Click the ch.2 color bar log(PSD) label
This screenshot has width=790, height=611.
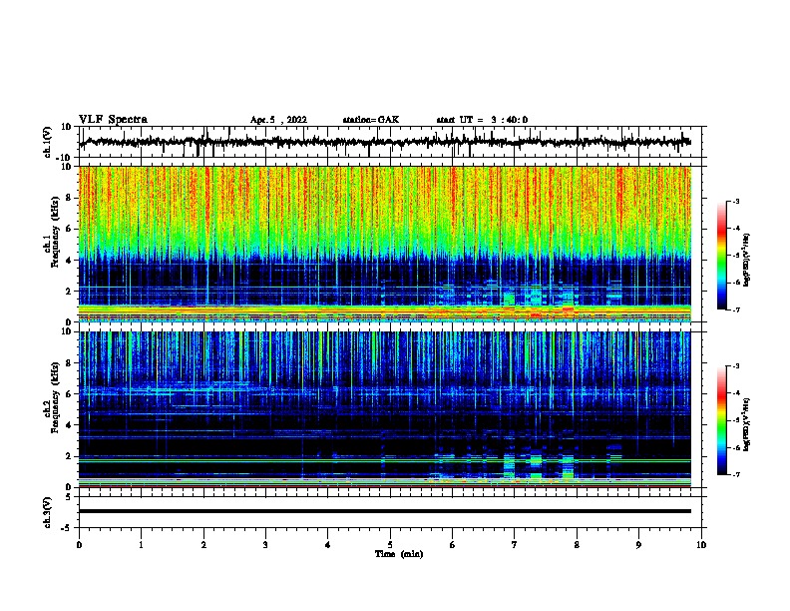(x=747, y=424)
